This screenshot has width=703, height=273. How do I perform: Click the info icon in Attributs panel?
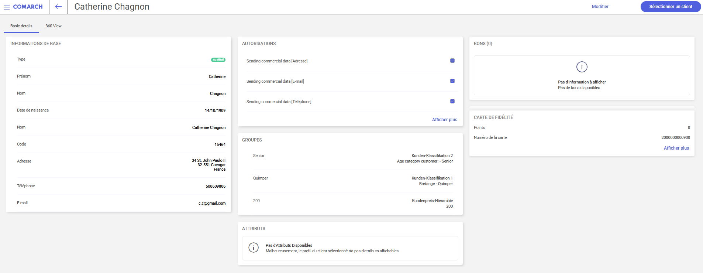click(x=254, y=248)
